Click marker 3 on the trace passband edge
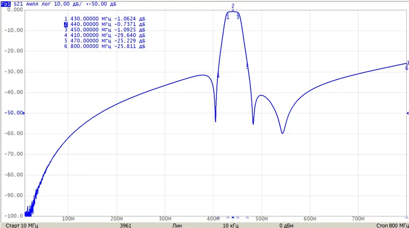 coord(238,17)
